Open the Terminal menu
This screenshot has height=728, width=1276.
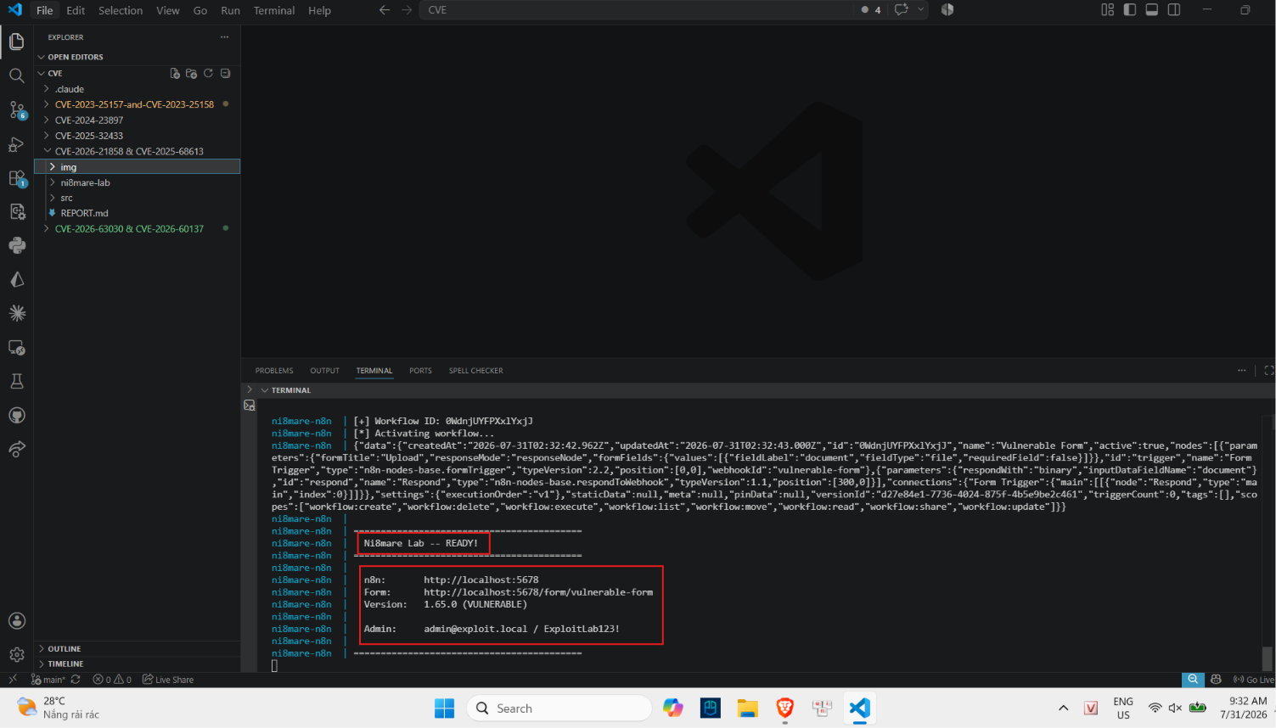tap(274, 10)
